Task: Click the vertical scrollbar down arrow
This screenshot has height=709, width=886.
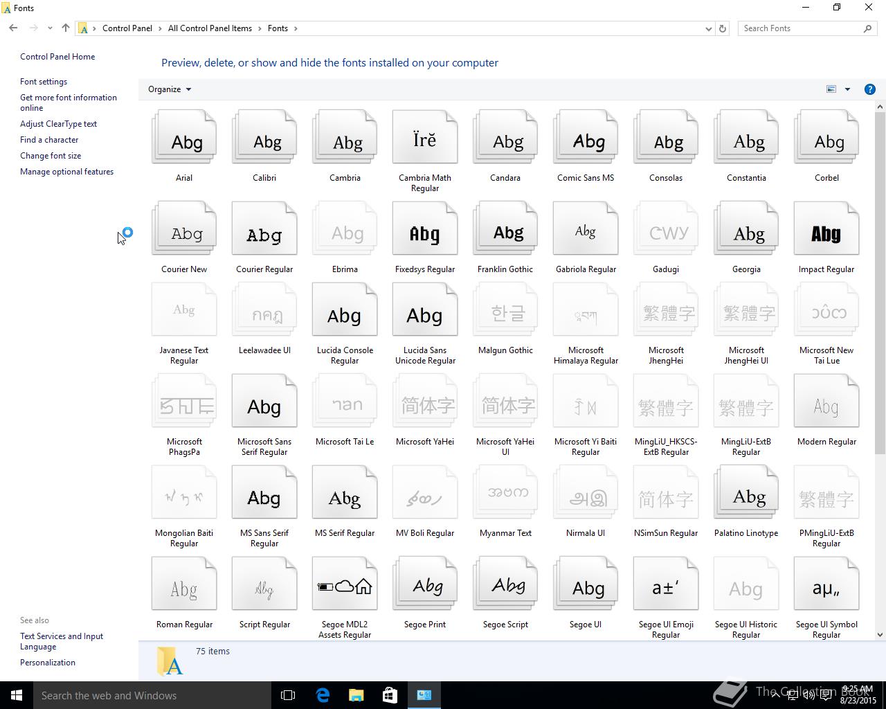Action: (x=880, y=634)
